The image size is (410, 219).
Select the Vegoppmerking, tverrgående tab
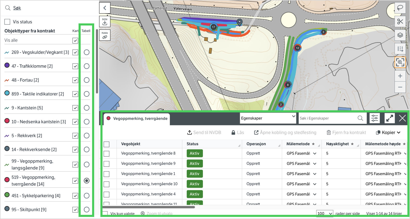(137, 119)
